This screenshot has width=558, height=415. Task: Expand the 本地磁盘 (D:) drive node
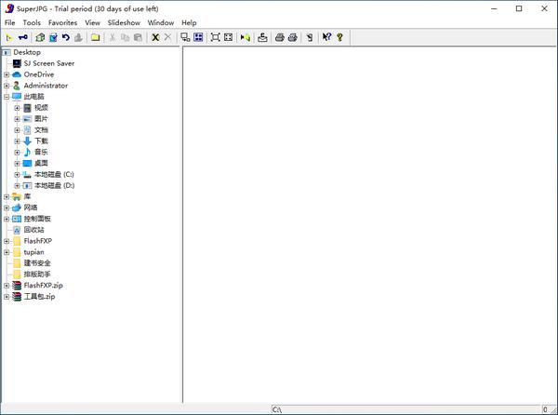tap(17, 186)
